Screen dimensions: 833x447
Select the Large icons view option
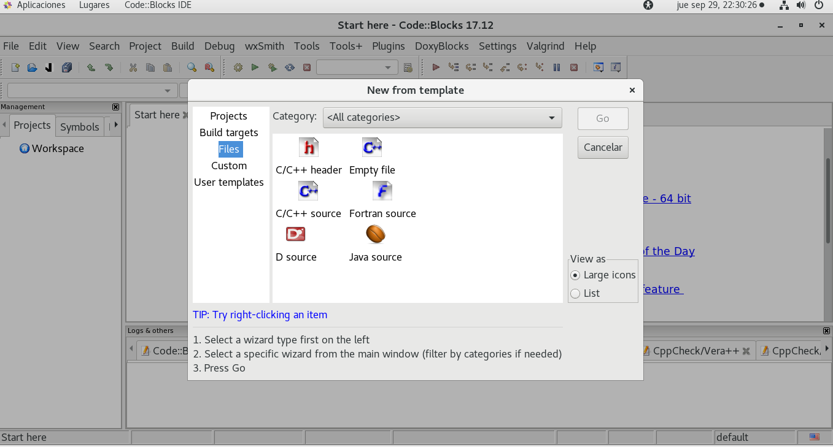point(575,275)
